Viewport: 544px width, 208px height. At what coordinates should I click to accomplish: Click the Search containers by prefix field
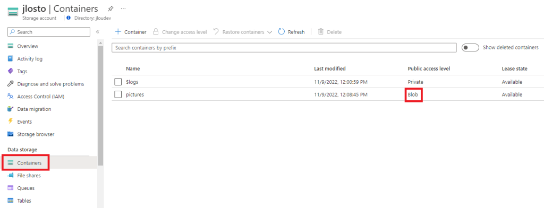[284, 48]
